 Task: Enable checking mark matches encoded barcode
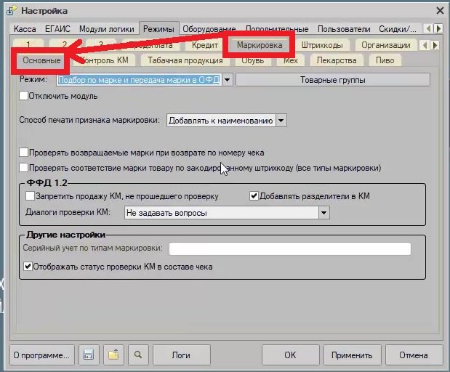coord(23,168)
